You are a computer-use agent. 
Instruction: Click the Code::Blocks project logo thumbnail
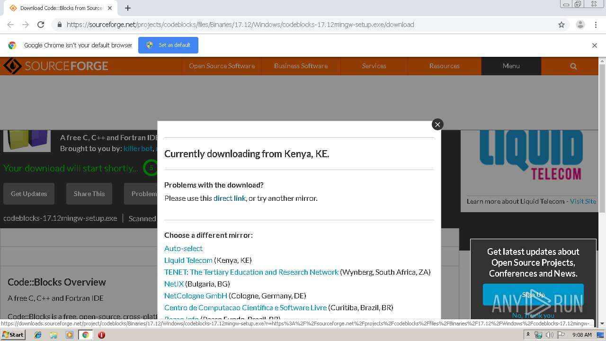(x=27, y=141)
